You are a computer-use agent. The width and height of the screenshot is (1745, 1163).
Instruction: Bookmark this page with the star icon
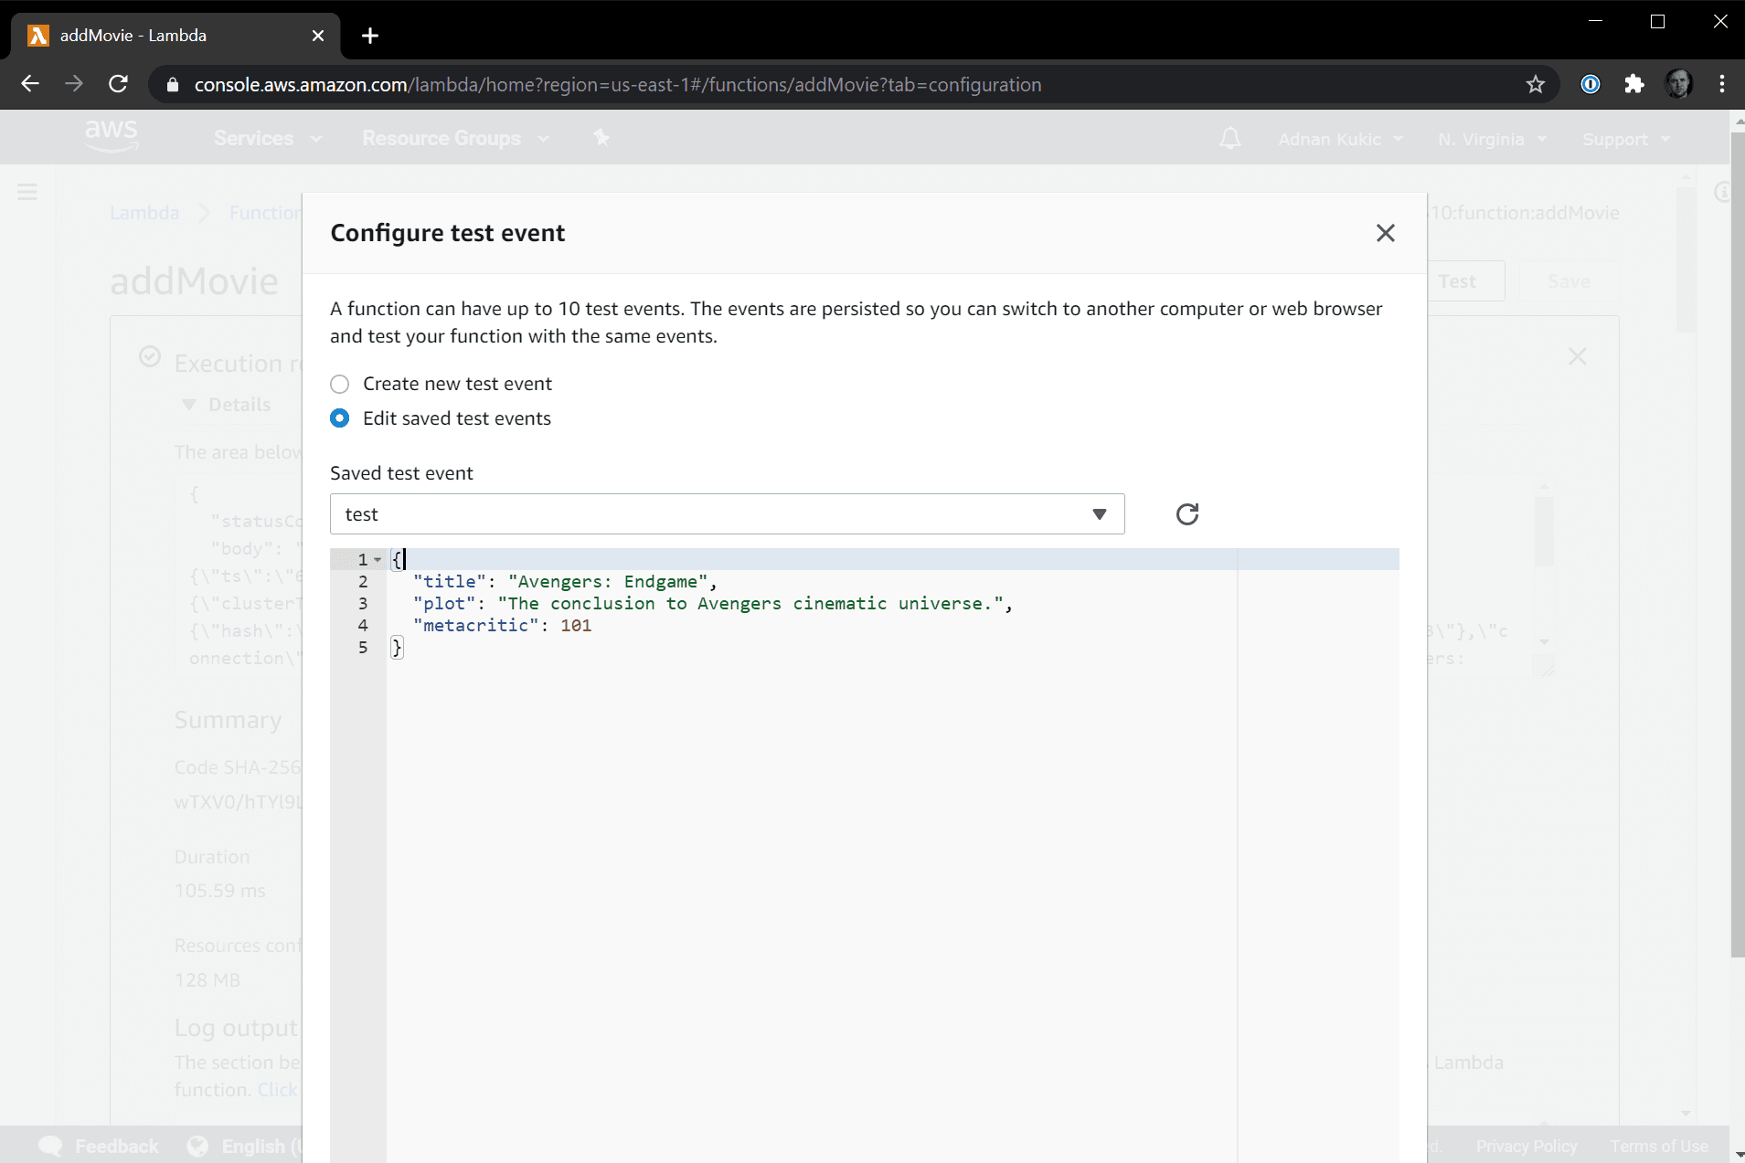click(x=1535, y=84)
